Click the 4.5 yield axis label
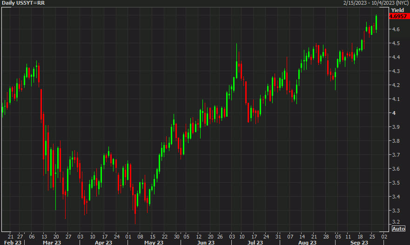This screenshot has height=245, width=410. 396,43
